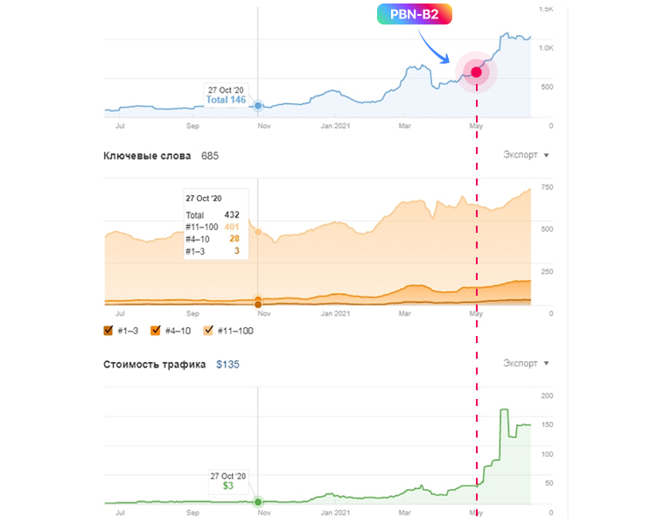Click the $3 tooltip on the cost chart

click(x=227, y=486)
